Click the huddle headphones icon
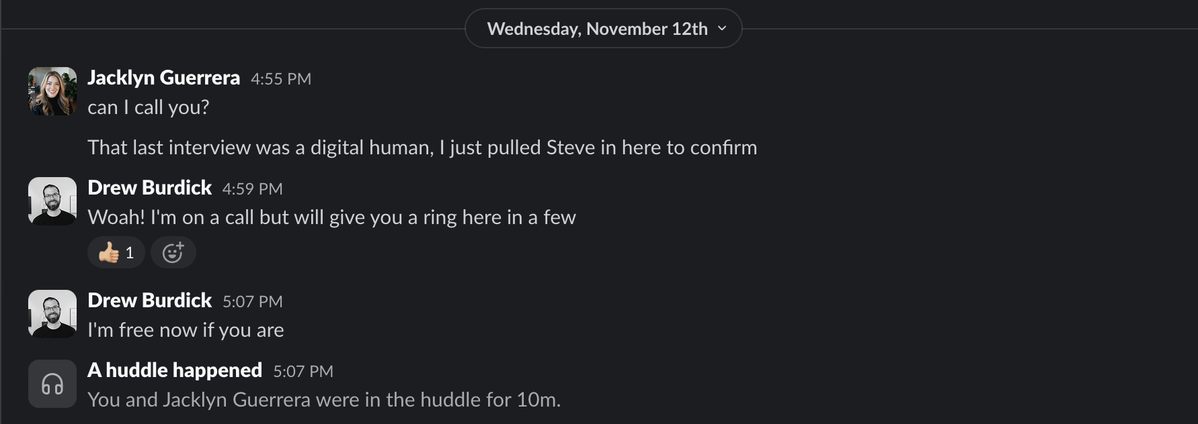This screenshot has width=1198, height=424. pos(52,384)
